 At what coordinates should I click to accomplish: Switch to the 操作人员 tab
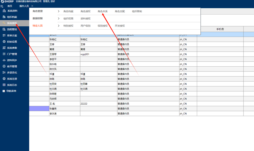(24, 6)
